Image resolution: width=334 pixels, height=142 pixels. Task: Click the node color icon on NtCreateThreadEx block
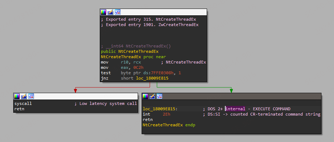(x=103, y=12)
